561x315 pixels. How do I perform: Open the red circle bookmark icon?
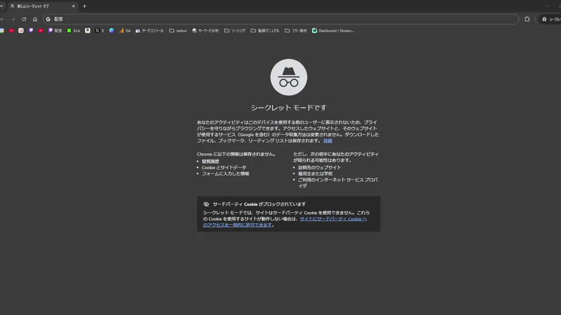[21, 31]
